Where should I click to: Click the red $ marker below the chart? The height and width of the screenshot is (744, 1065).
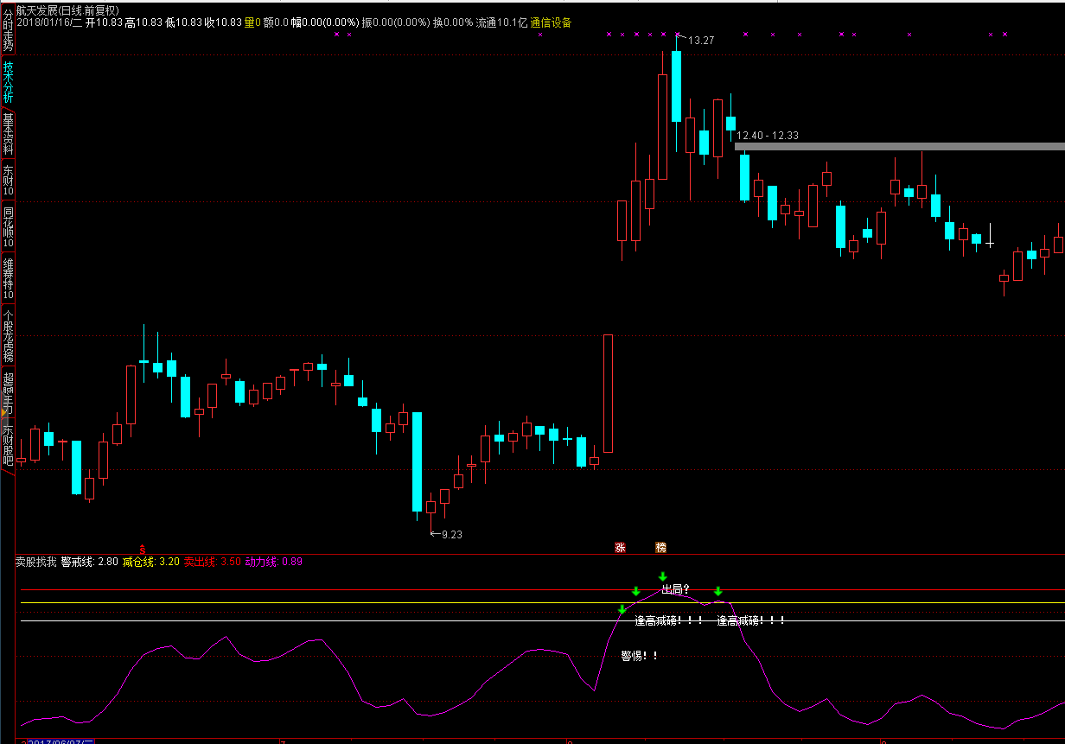click(143, 548)
